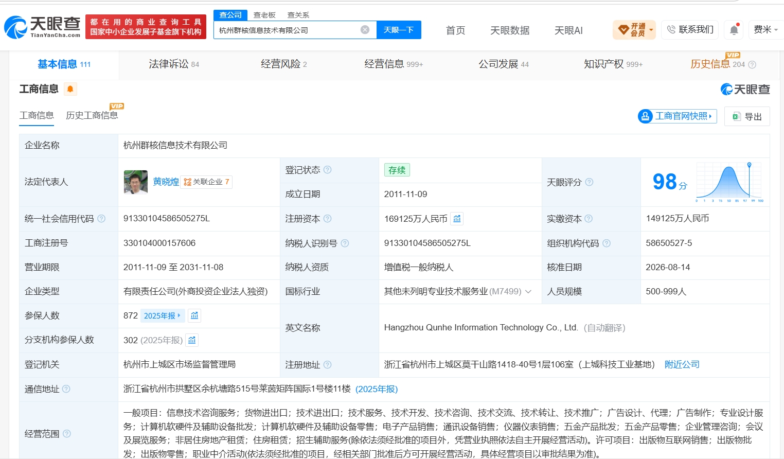The image size is (784, 459).
Task: Go to 首页 in top navigation
Action: [x=455, y=30]
